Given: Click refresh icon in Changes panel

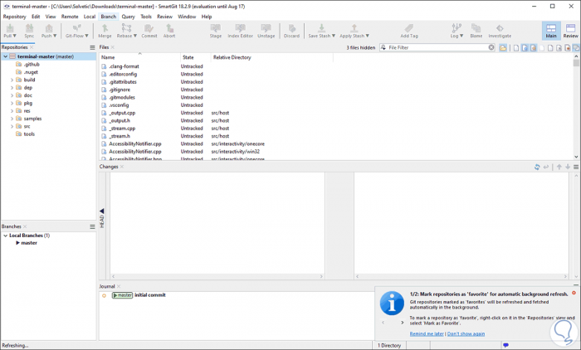Looking at the screenshot, I should [x=537, y=167].
